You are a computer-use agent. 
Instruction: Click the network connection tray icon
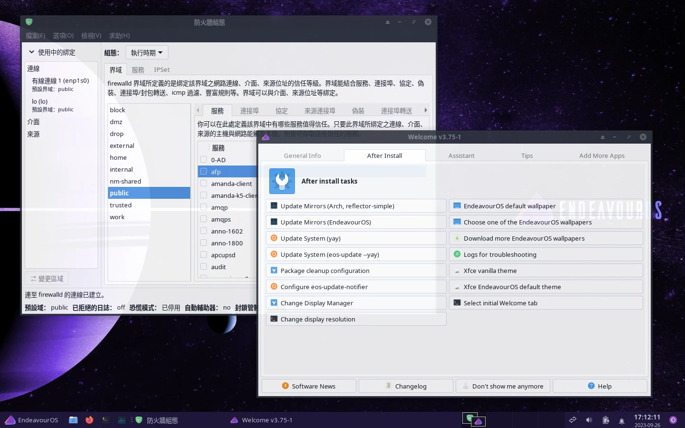tap(573, 420)
